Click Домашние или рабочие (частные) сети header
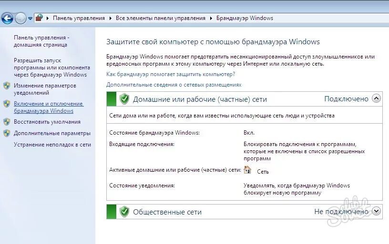 click(200, 99)
